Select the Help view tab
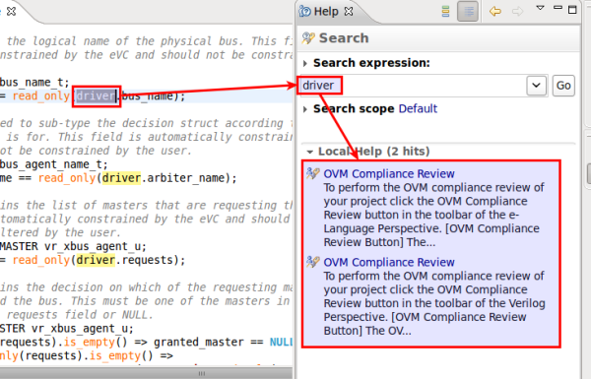Image resolution: width=591 pixels, height=379 pixels. tap(326, 12)
